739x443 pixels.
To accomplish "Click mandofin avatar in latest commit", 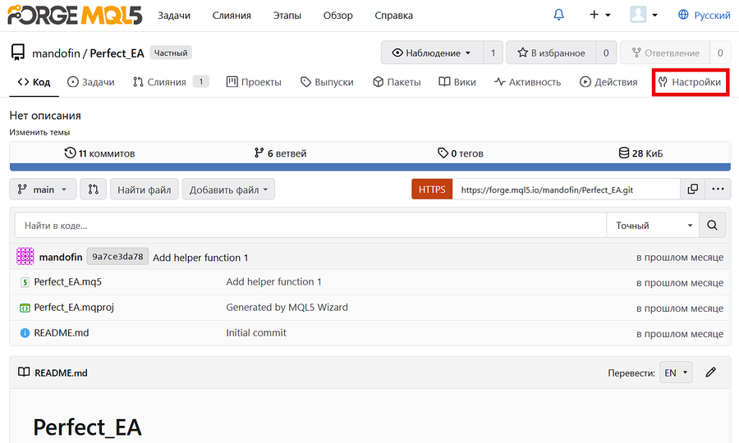I will 25,257.
